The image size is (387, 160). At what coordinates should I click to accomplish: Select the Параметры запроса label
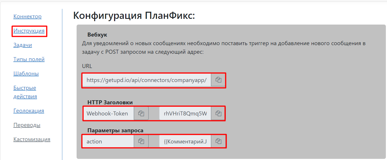(115, 130)
